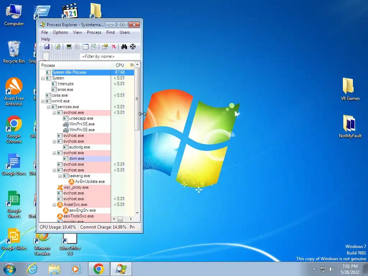Screen dimensions: 368x276
Task: Click the vertical scrollbar thumb in process list
Action: point(137,99)
